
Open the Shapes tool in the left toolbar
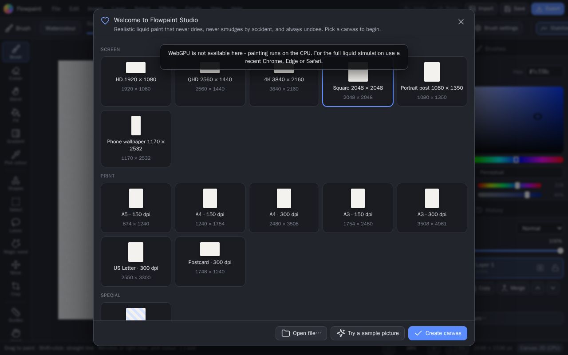point(16,183)
